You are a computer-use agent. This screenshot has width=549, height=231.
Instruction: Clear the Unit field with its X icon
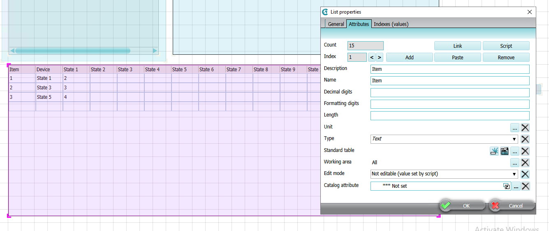click(525, 128)
